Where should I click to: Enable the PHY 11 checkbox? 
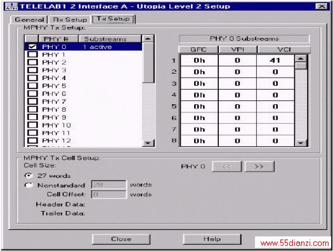32,133
